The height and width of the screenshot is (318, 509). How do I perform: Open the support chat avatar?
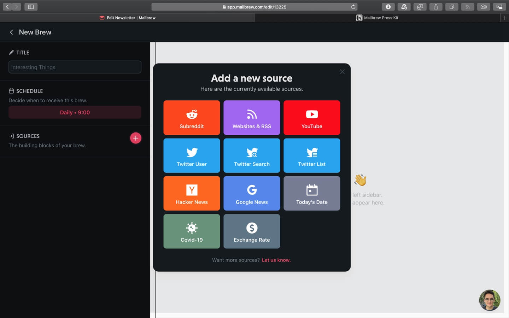(x=490, y=300)
